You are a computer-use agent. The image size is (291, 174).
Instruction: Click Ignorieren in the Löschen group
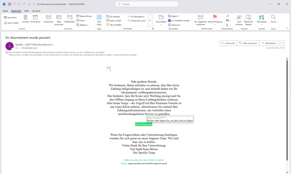(x=11, y=17)
